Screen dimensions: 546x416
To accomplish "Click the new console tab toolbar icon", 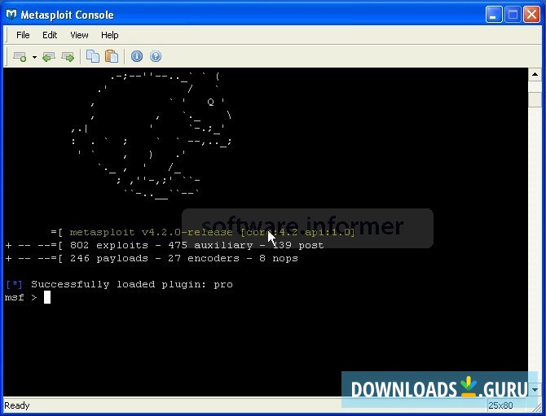I will point(20,56).
